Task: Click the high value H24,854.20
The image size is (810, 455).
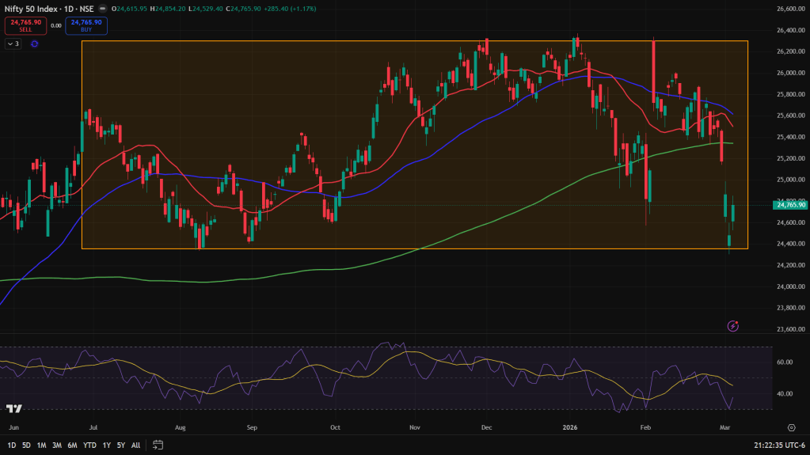Action: click(167, 9)
